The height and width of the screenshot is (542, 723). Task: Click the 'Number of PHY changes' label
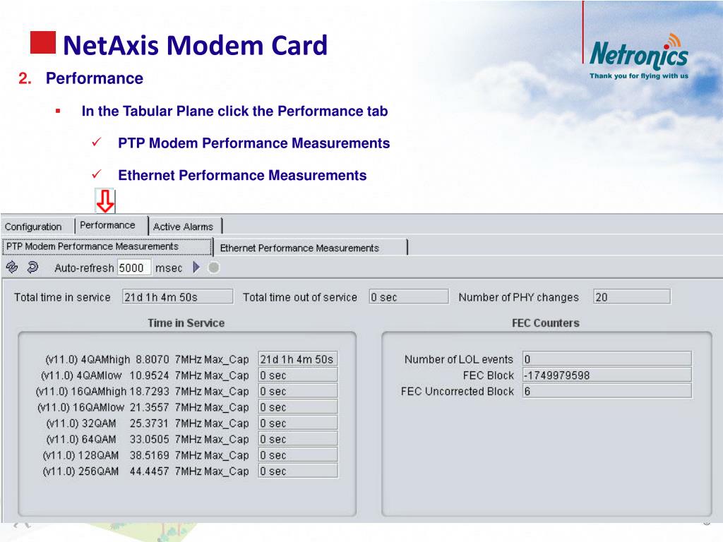coord(519,297)
